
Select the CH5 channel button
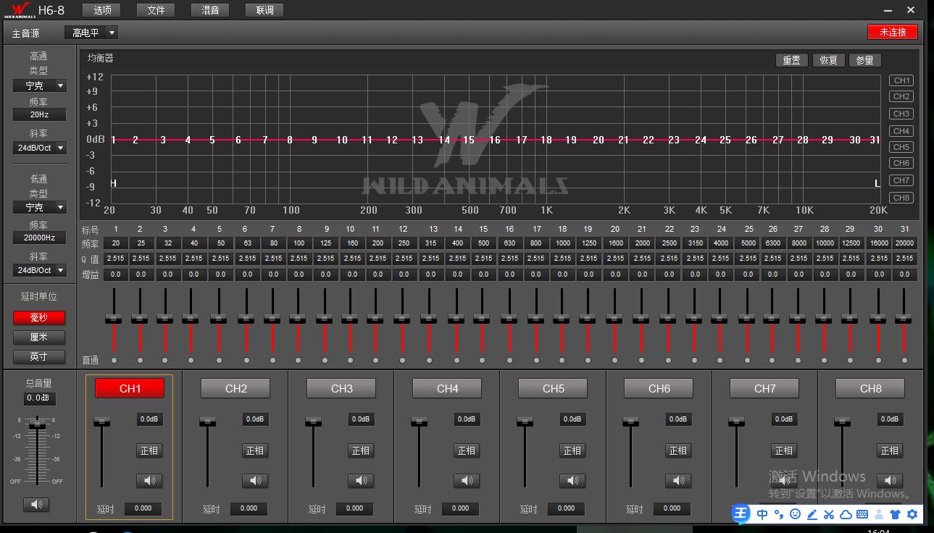click(x=553, y=388)
